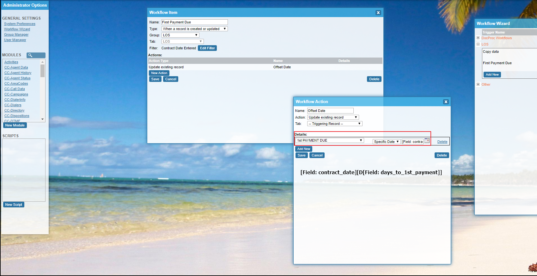Screen dimensions: 537x276
Task: Click the Workflow Action Name field 'Offset Date'
Action: [x=330, y=111]
